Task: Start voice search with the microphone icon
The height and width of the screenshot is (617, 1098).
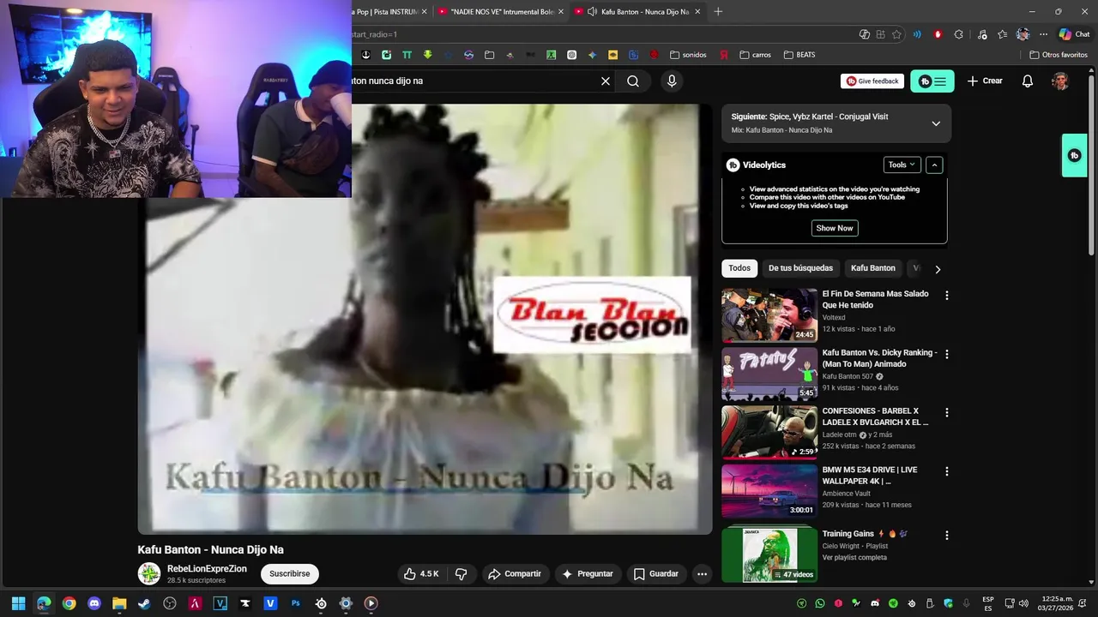Action: click(672, 81)
